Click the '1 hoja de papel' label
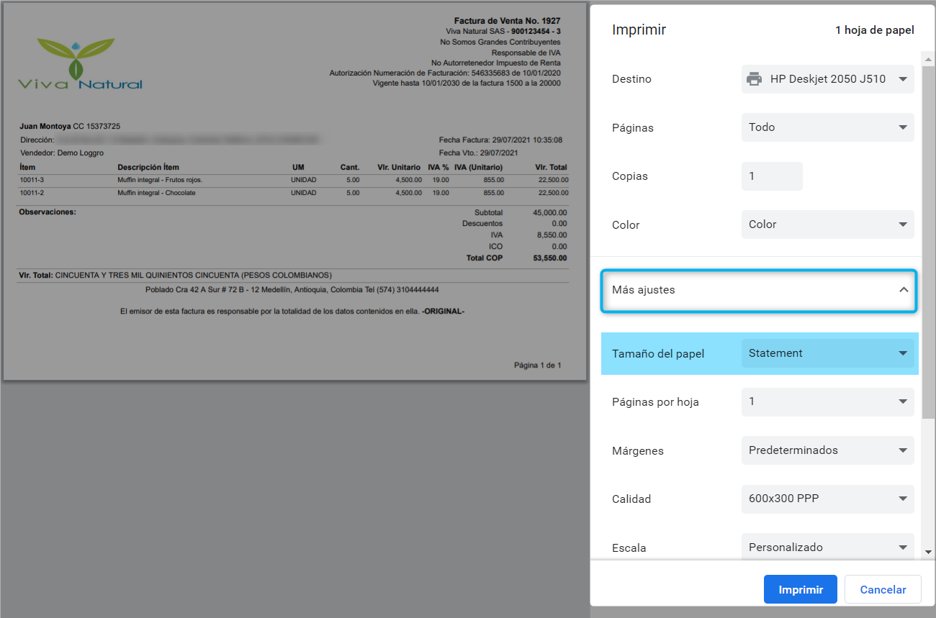 [x=874, y=30]
